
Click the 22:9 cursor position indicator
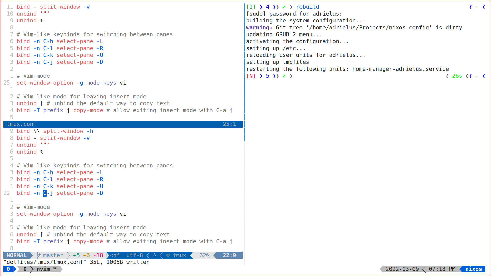tap(229, 255)
